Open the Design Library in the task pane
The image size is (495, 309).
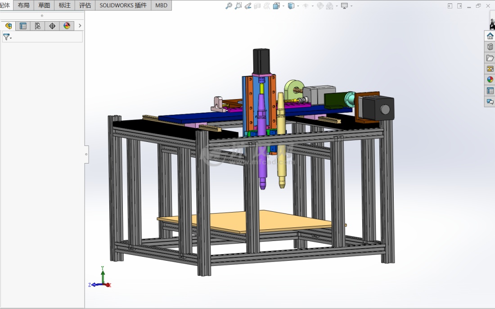point(490,47)
